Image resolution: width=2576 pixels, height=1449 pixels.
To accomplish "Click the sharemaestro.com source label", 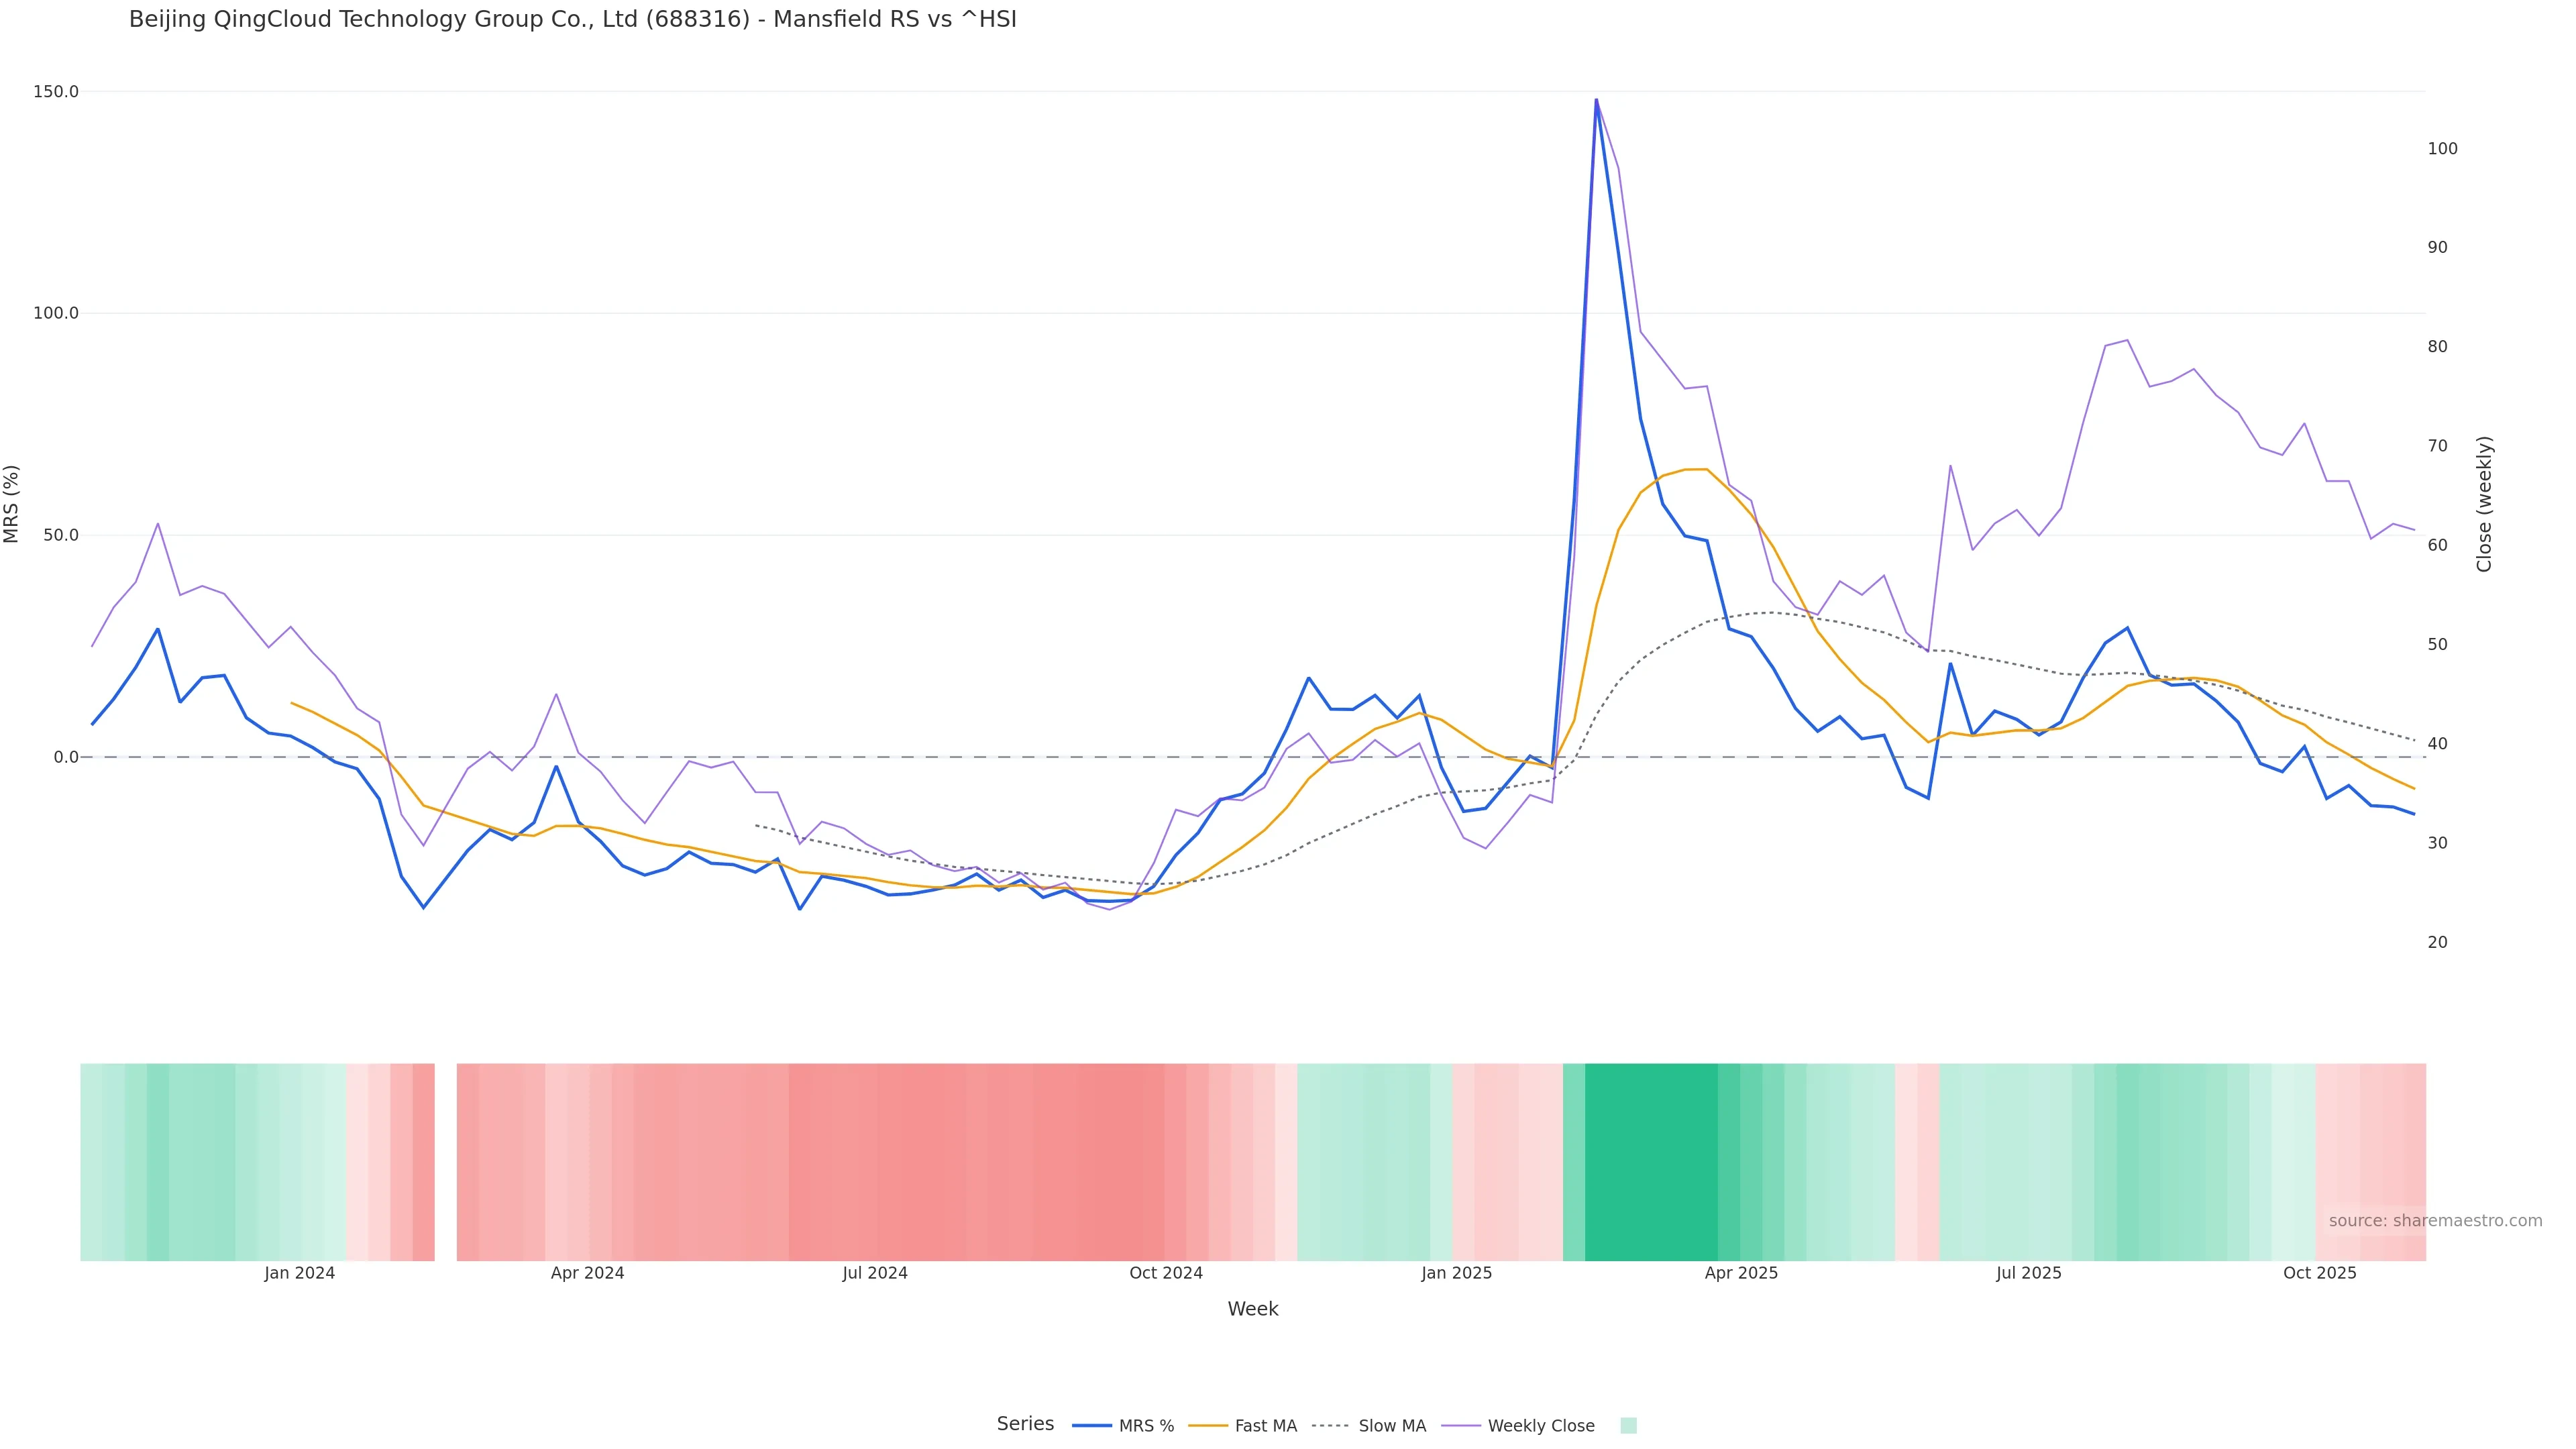I will 2434,1221.
